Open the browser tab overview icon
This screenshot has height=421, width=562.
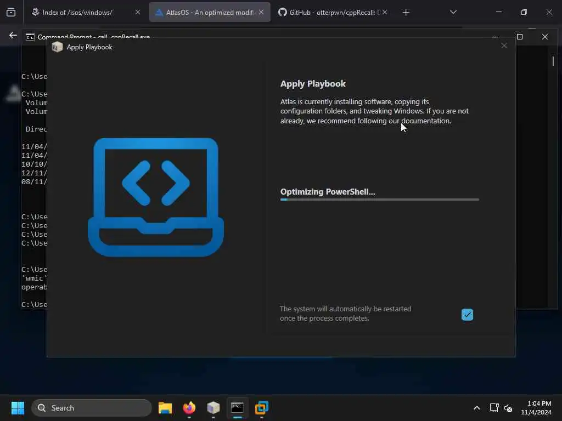[x=11, y=12]
